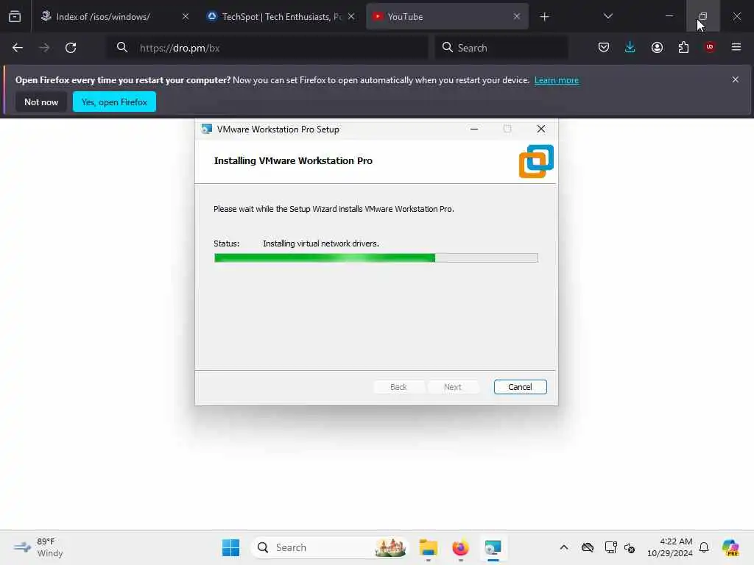
Task: Click the Learn more link
Action: click(557, 80)
